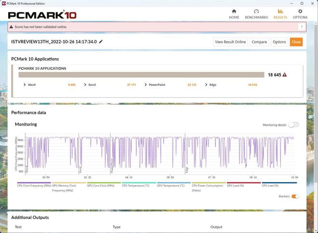Click the Edge marker in monitoring chart
Viewport: 318px width, 233px height.
tap(186, 170)
